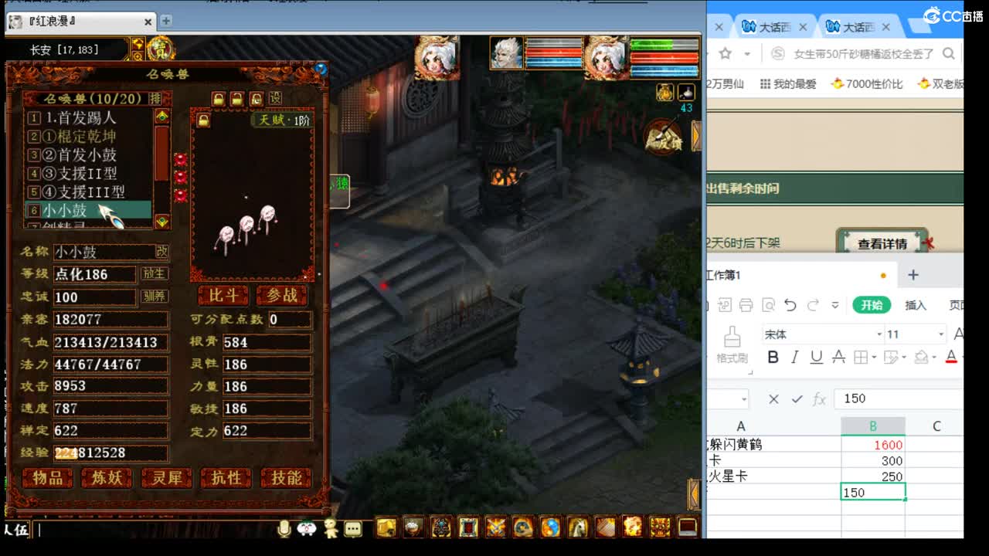Click the pet list scroll-down arrow
This screenshot has width=989, height=556.
(162, 222)
